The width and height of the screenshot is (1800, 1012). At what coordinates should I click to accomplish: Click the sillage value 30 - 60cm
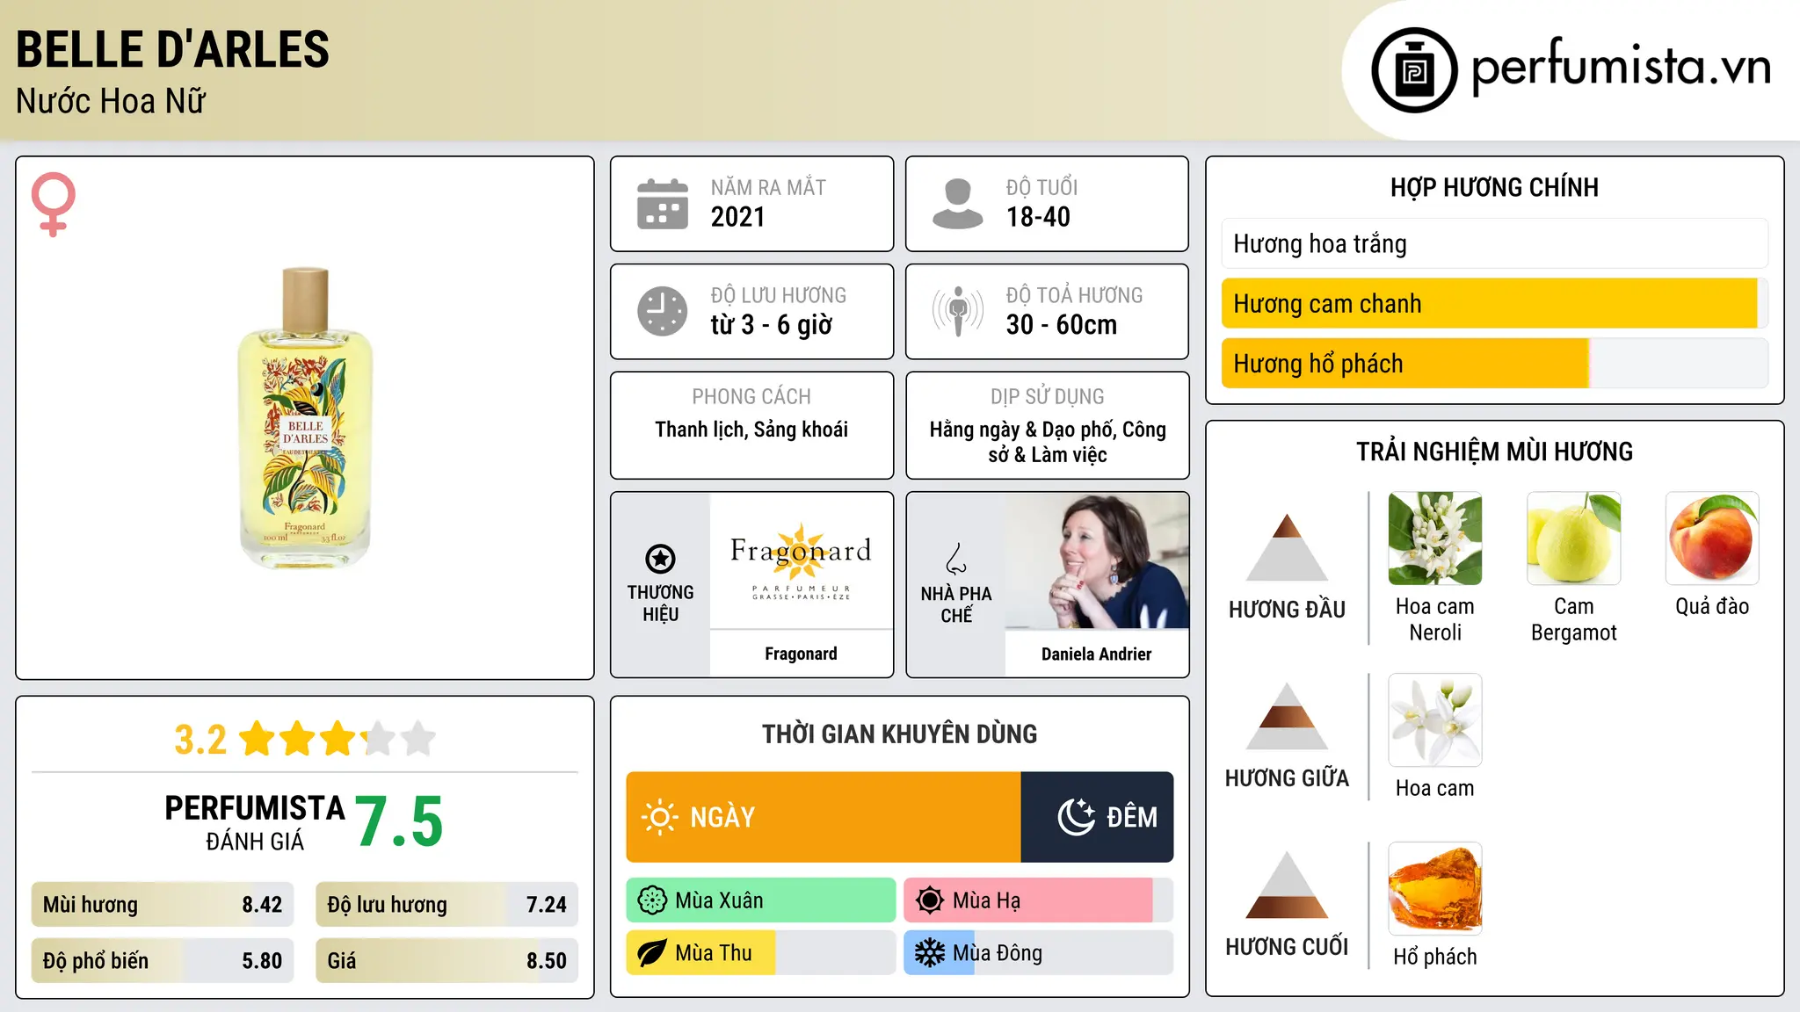[x=1062, y=325]
